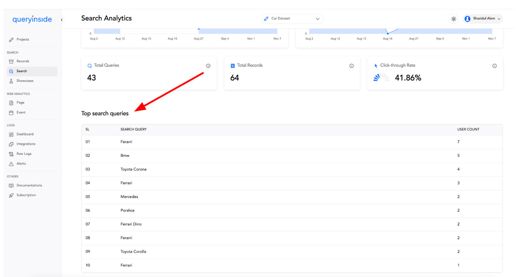Screen dimensions: 516x277
Task: Click the Records archive icon
Action: pos(11,61)
